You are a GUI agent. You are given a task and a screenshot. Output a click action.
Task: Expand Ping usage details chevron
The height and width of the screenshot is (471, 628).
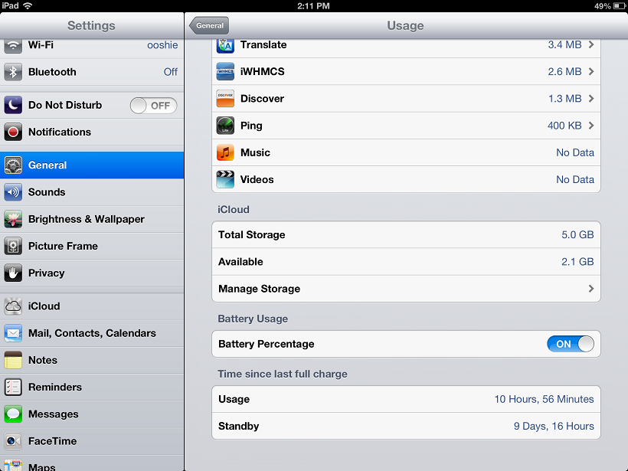[x=591, y=126]
